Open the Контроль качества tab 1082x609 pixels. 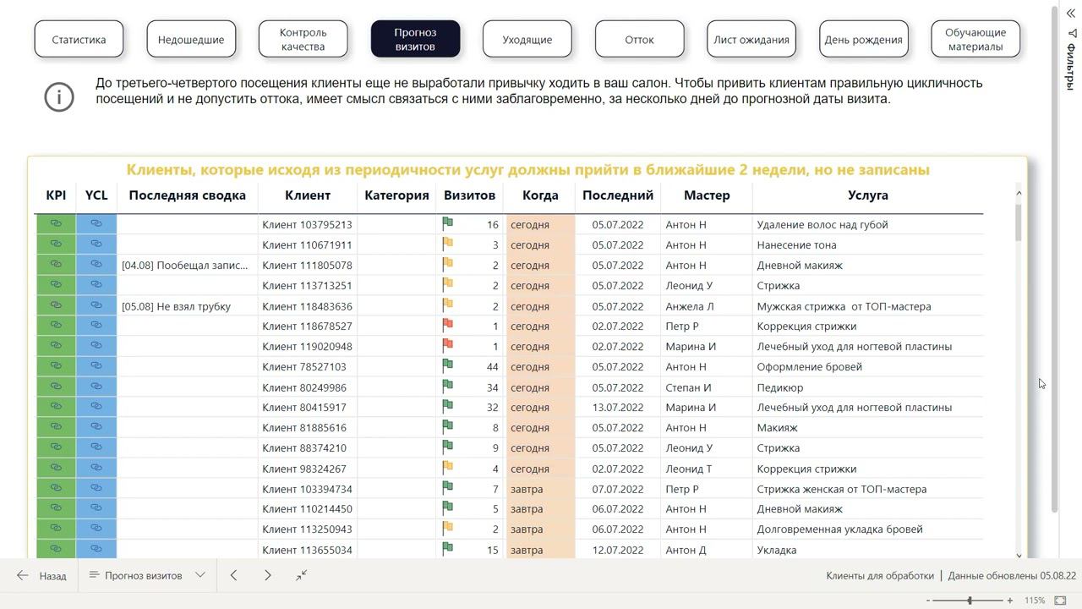point(303,40)
